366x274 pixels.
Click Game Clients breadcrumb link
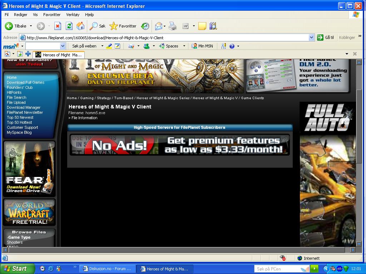click(x=252, y=98)
